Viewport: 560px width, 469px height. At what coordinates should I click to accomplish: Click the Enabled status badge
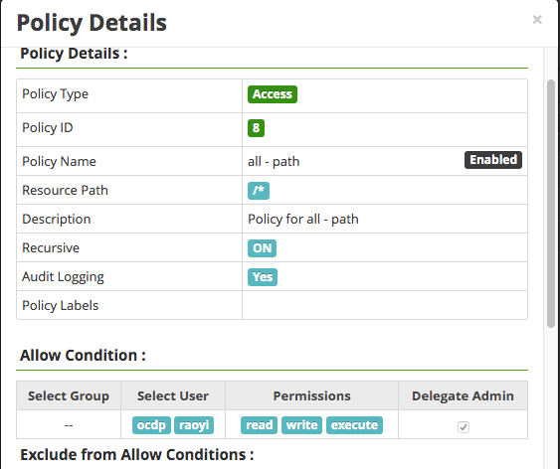493,160
